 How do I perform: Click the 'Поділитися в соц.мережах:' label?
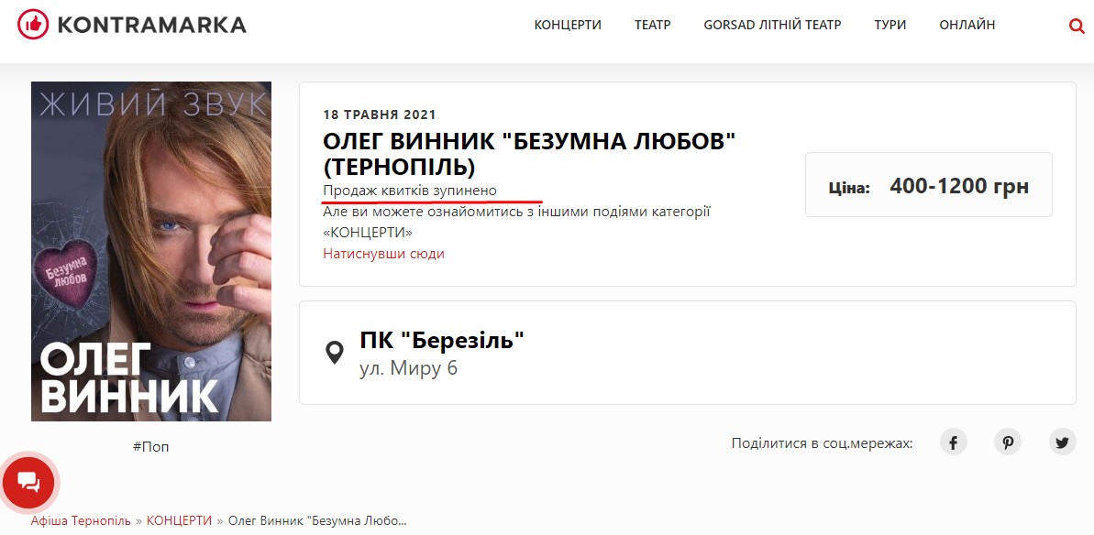point(822,443)
